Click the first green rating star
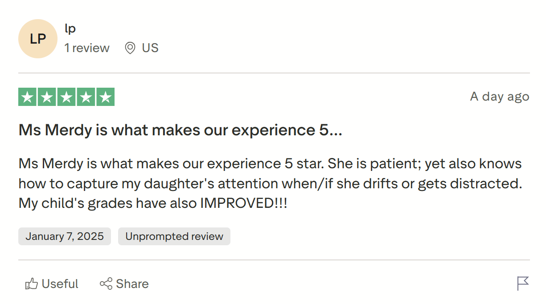Viewport: 546px width, 304px height. 28,97
